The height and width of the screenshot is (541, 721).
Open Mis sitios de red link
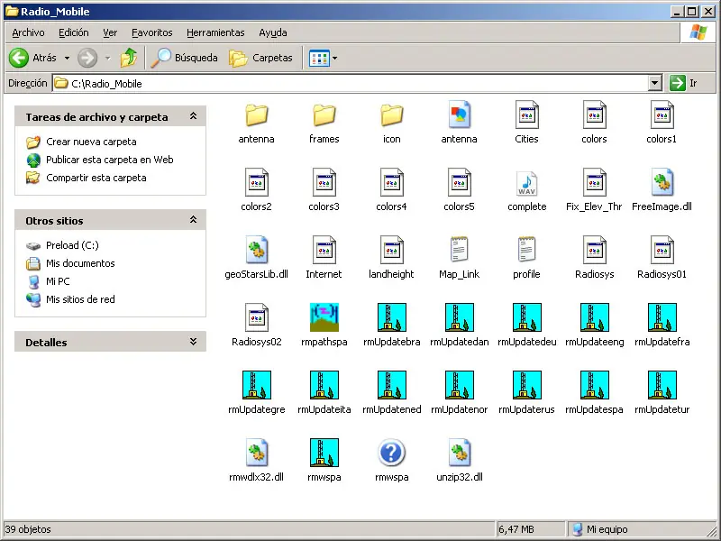(80, 299)
